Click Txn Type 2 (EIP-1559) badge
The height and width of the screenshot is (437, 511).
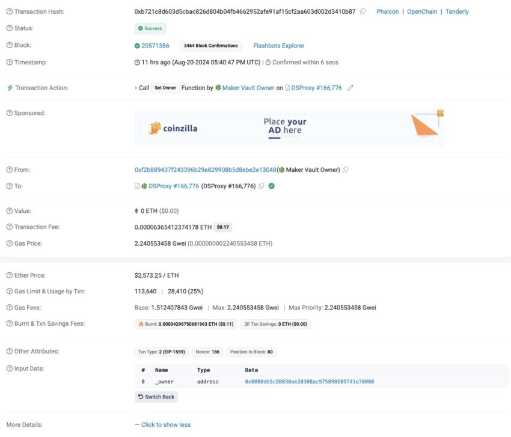pos(161,352)
